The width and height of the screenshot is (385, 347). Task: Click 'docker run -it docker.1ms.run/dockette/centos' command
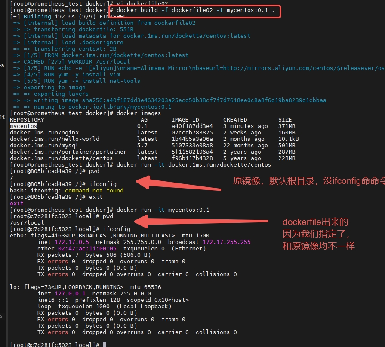pos(194,164)
